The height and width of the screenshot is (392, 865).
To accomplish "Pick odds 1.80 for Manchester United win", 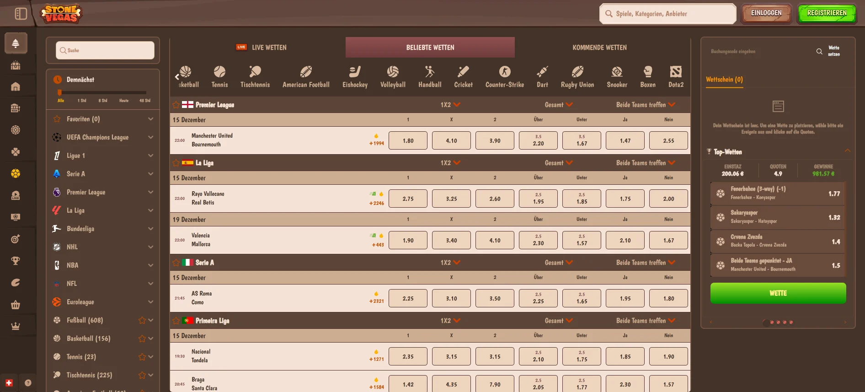I will pos(408,140).
